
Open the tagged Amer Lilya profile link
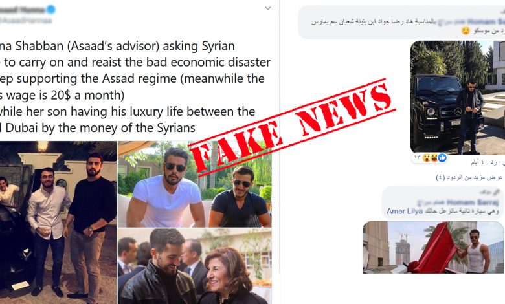405,212
